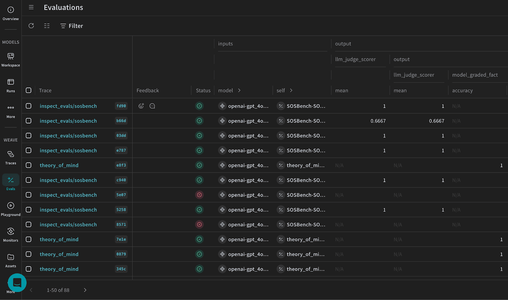The height and width of the screenshot is (300, 508).
Task: Expand the self column chevron
Action: tap(291, 90)
